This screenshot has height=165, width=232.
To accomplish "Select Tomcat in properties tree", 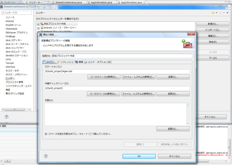I will click(10, 63).
